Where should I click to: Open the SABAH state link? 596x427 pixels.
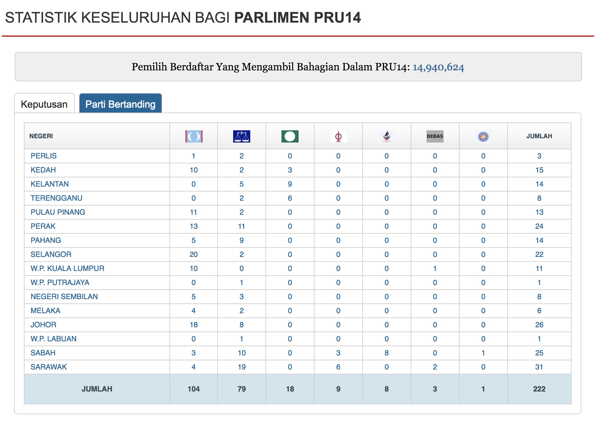point(43,353)
